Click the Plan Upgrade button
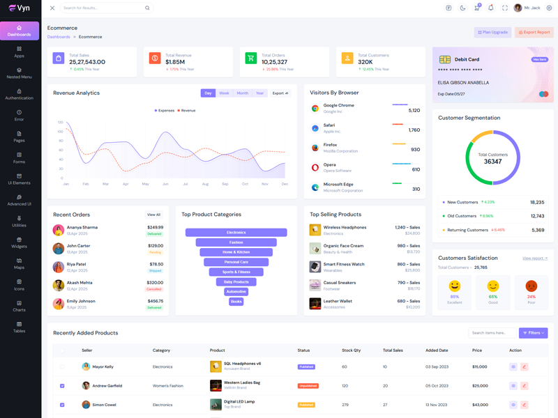 click(x=492, y=32)
